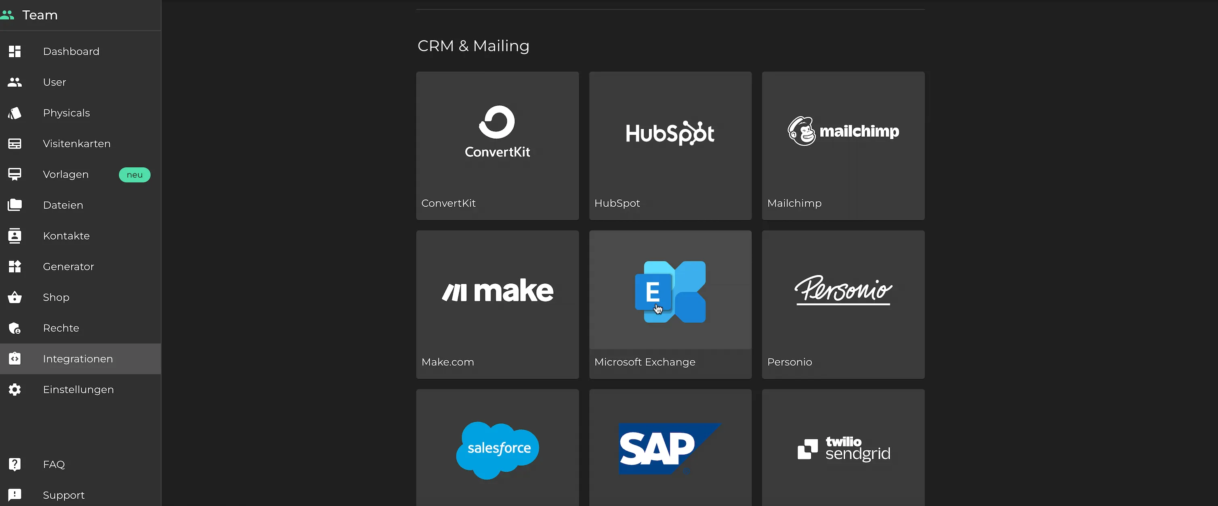Screen dimensions: 1218x506
Task: Click the Team header label
Action: point(40,15)
